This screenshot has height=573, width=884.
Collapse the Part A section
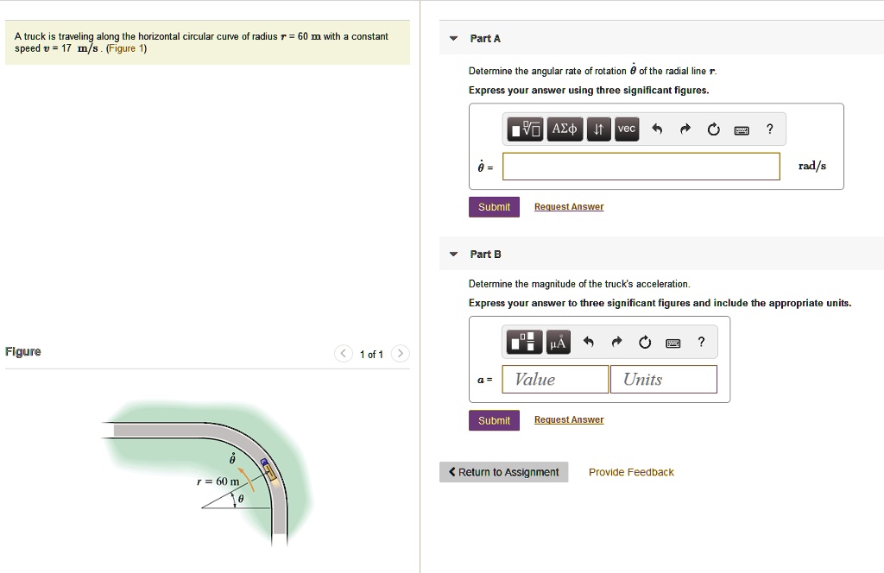coord(453,38)
